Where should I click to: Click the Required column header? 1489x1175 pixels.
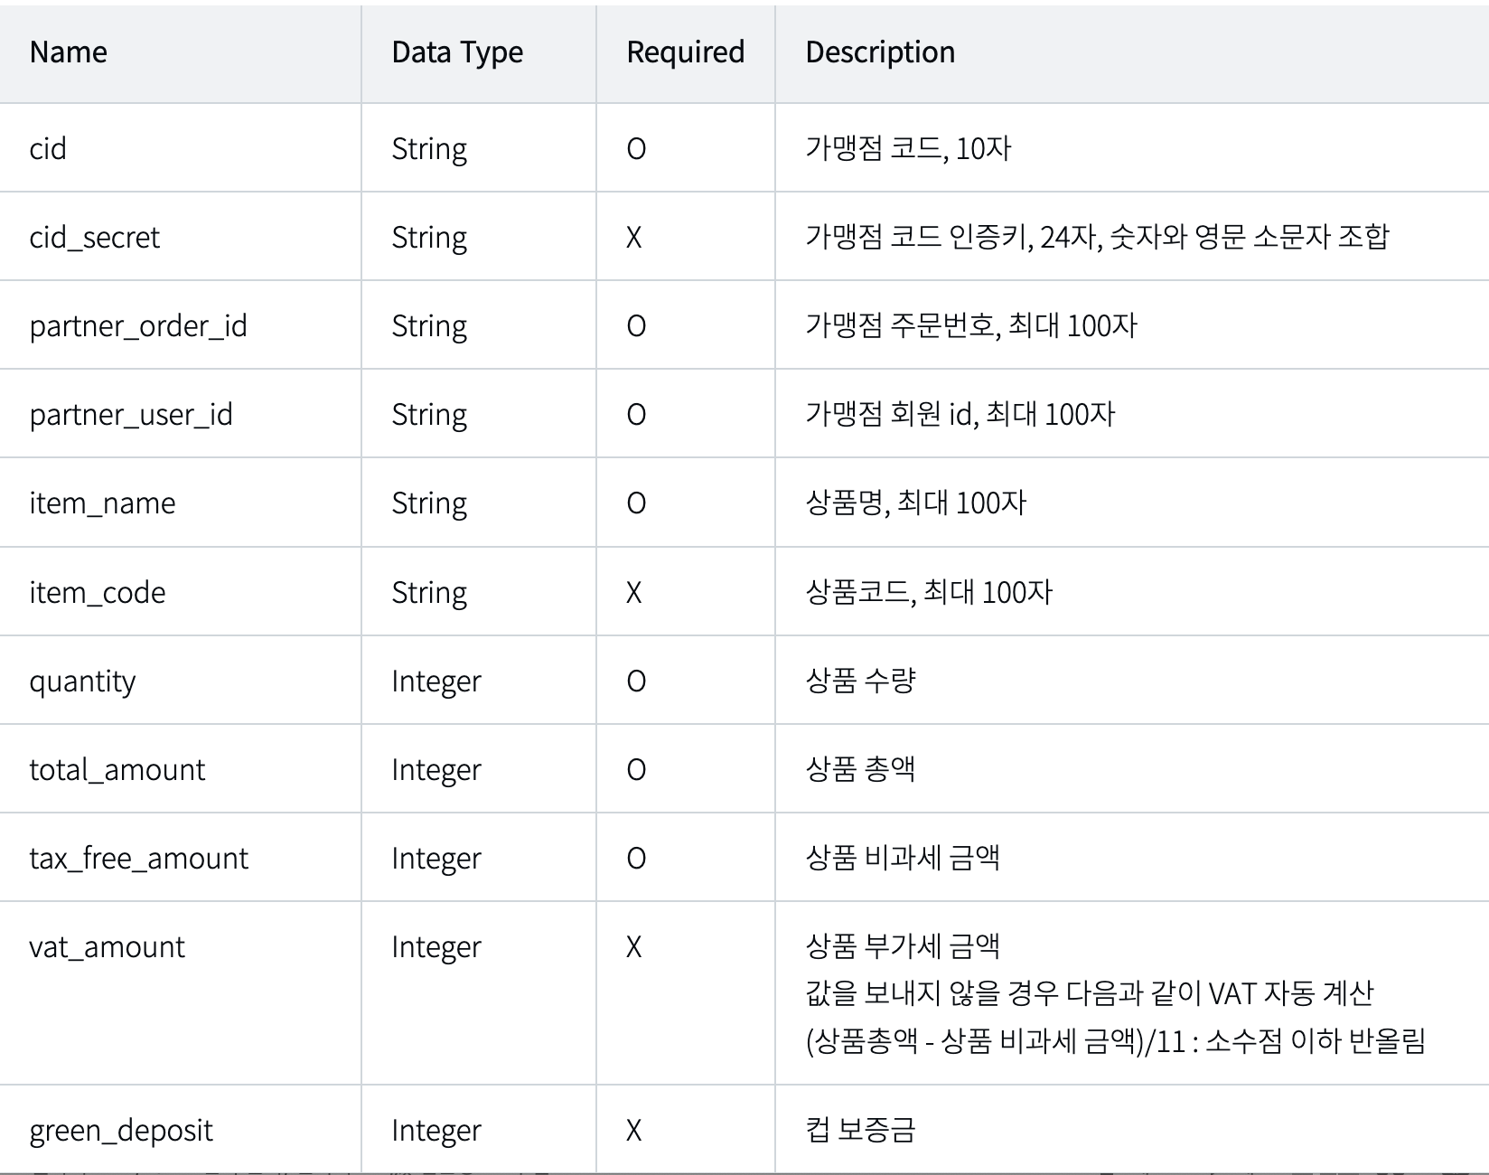click(686, 52)
